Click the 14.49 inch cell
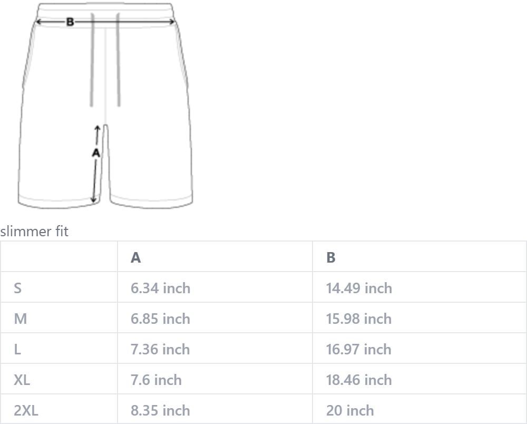Image resolution: width=527 pixels, height=424 pixels. [419, 287]
